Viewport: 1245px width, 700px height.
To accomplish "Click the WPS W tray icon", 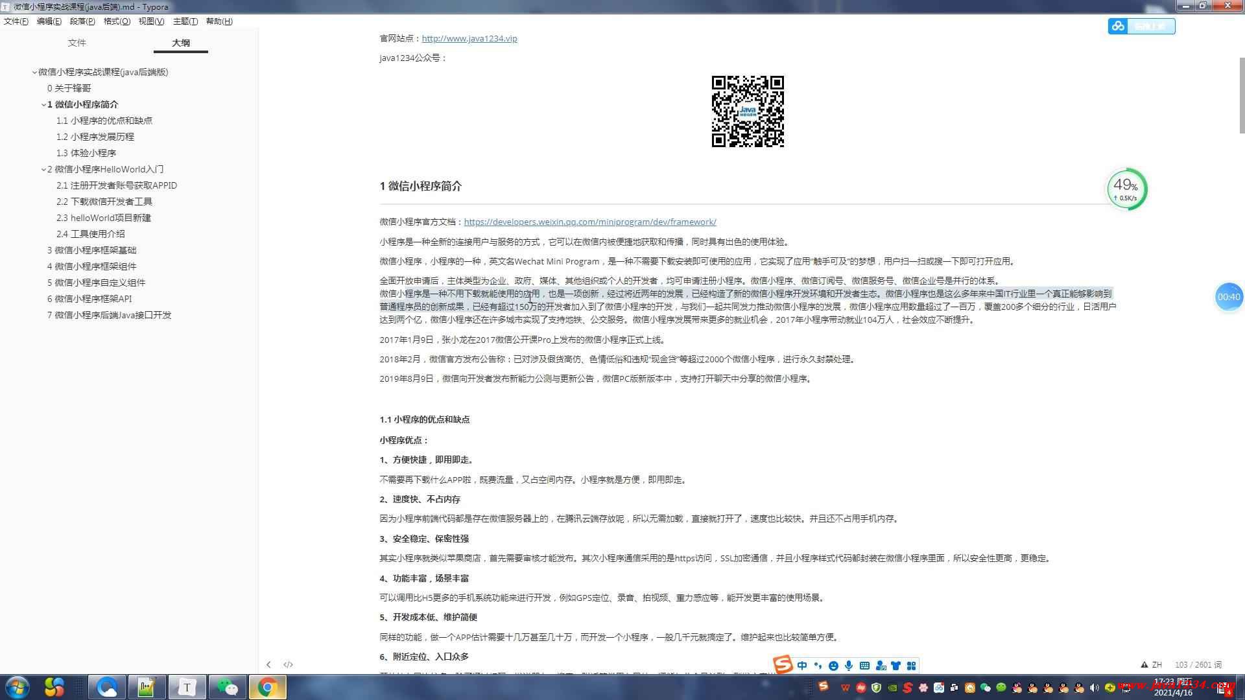I will (x=846, y=688).
